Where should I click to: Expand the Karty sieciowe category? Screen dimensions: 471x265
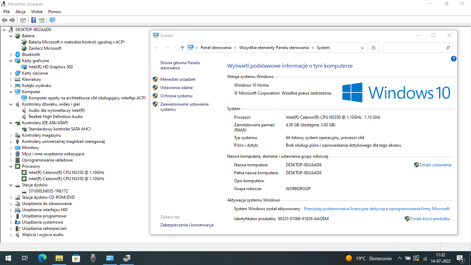pos(11,73)
